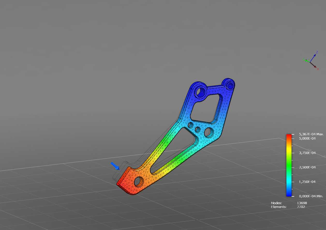Click the "2,500E-04" legend value
The height and width of the screenshot is (230, 326).
(x=307, y=167)
